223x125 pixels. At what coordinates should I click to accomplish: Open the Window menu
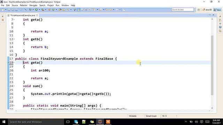click(65, 5)
